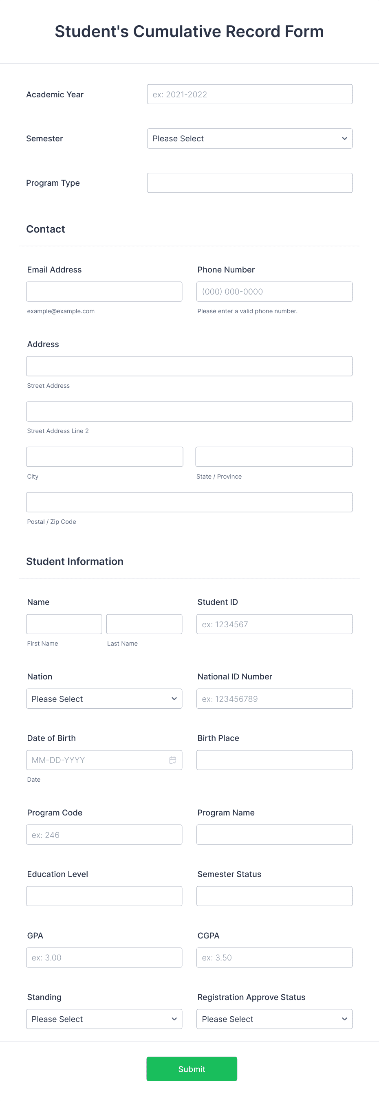This screenshot has height=1101, width=379.
Task: Click the Academic Year input field
Action: (x=249, y=94)
